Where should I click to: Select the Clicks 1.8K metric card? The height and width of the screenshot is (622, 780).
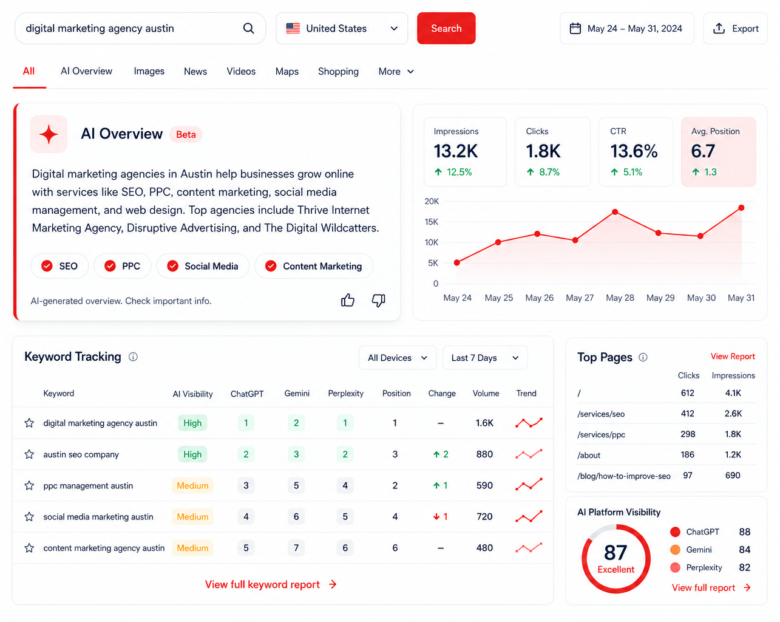552,152
